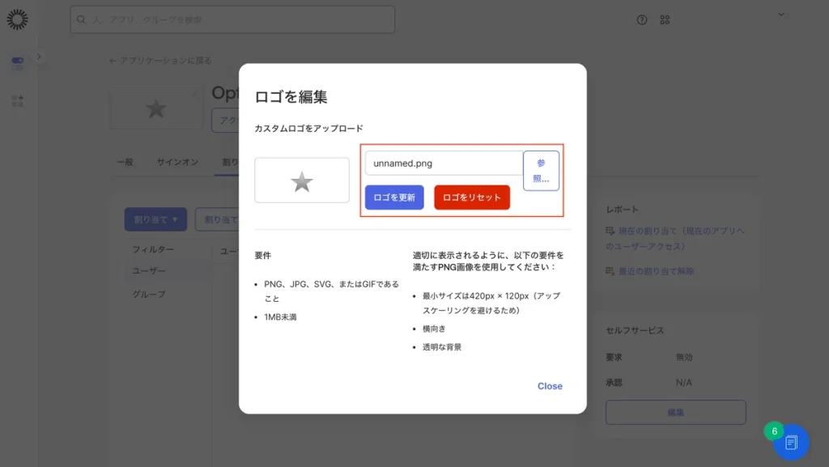Click Close link in the dialog

(550, 386)
